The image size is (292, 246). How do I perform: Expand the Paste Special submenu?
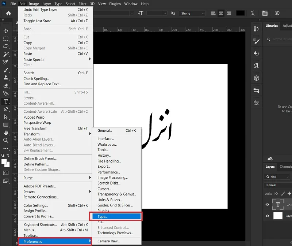tap(55, 60)
